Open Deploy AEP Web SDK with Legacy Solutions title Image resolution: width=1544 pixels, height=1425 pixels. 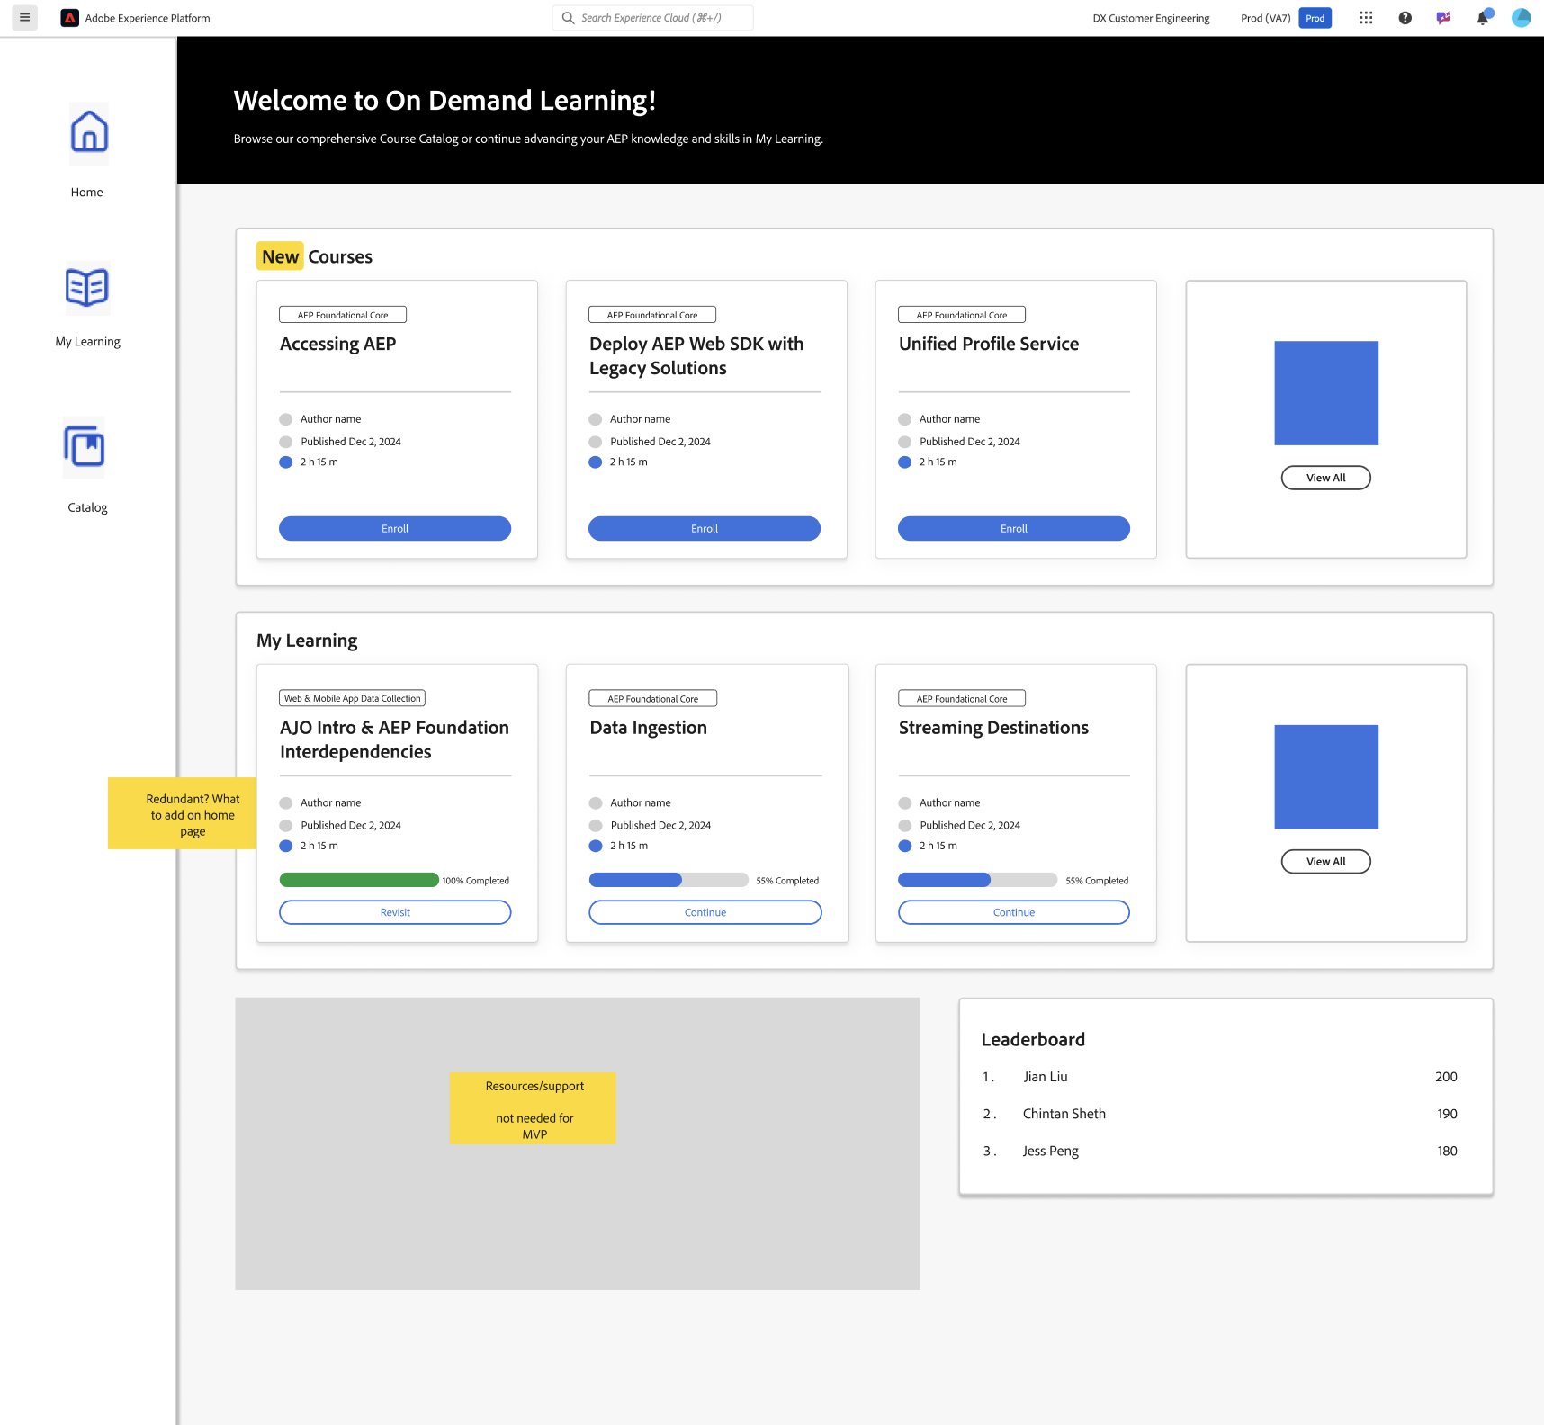coord(696,356)
